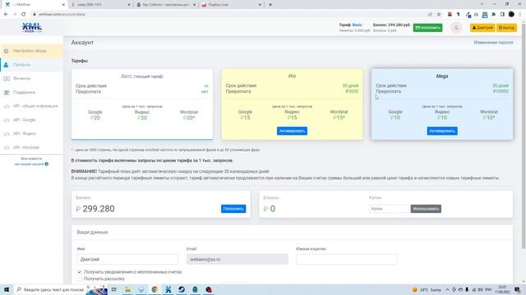
Task: Click the yellow Выход button
Action: tap(506, 28)
